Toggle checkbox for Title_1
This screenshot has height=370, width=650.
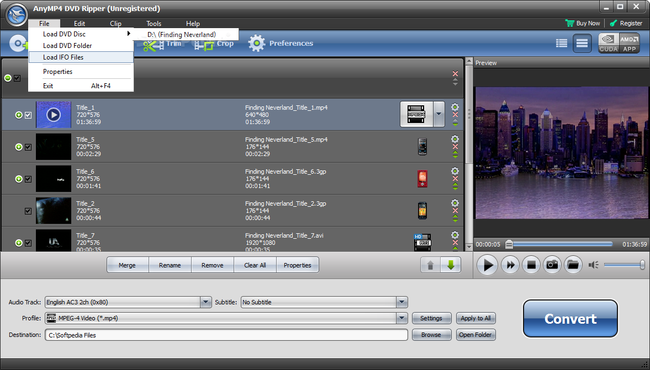coord(28,115)
